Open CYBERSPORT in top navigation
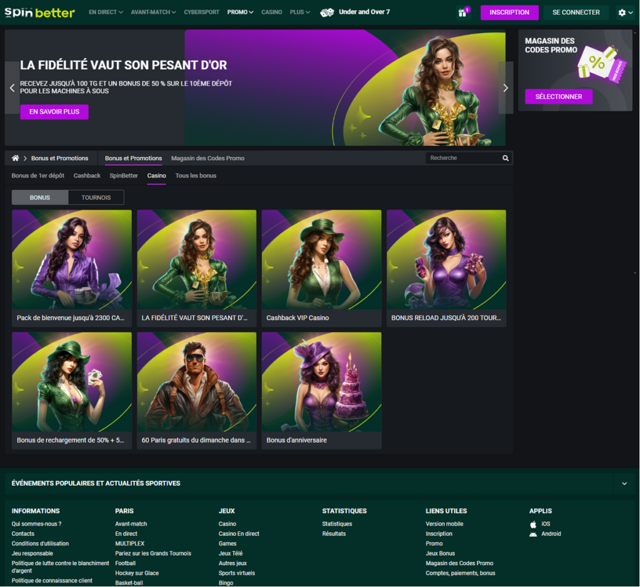The width and height of the screenshot is (640, 587). tap(202, 13)
